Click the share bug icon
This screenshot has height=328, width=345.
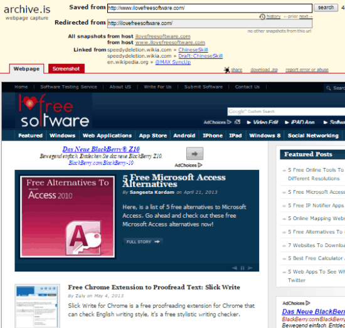(226, 70)
